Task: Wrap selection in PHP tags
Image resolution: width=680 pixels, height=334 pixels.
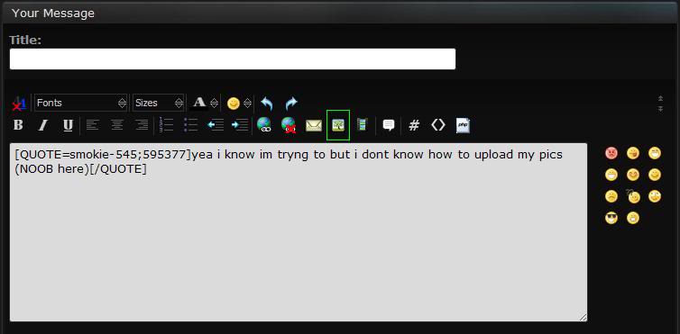Action: [463, 125]
